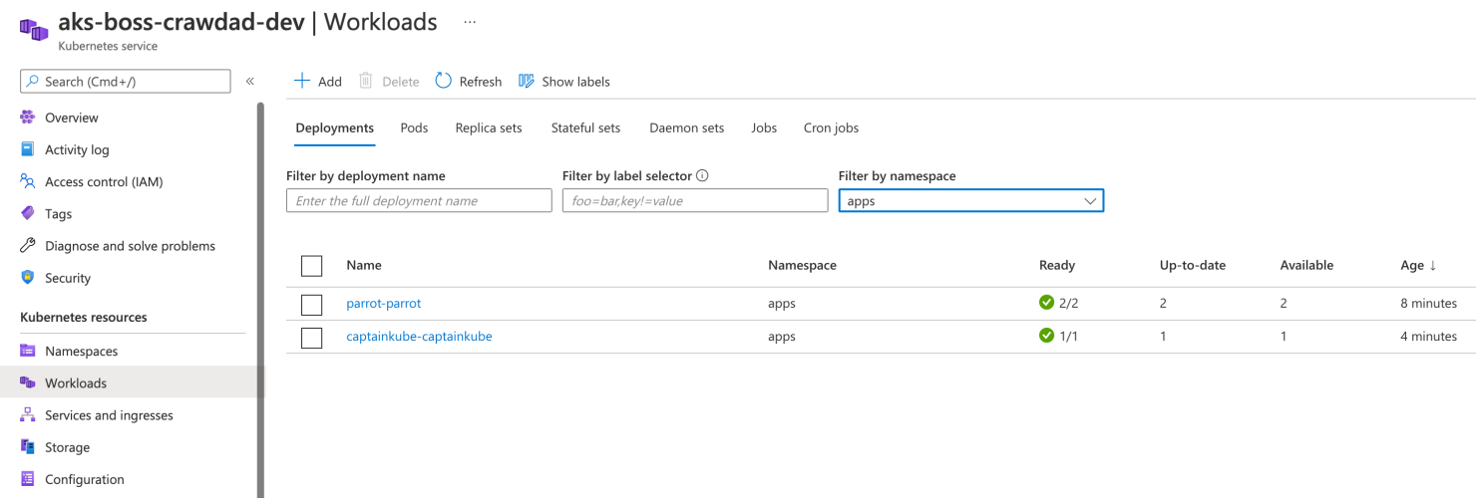Open the Security shield icon
Viewport: 1476px width, 498px height.
coord(28,278)
